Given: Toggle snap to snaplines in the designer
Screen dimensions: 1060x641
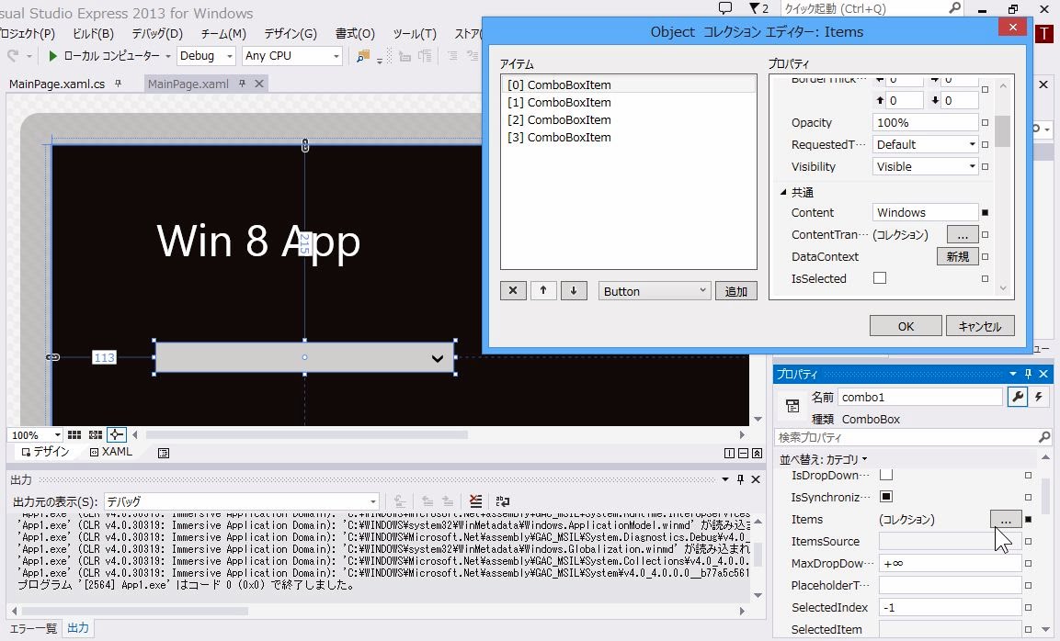Looking at the screenshot, I should click(x=116, y=435).
